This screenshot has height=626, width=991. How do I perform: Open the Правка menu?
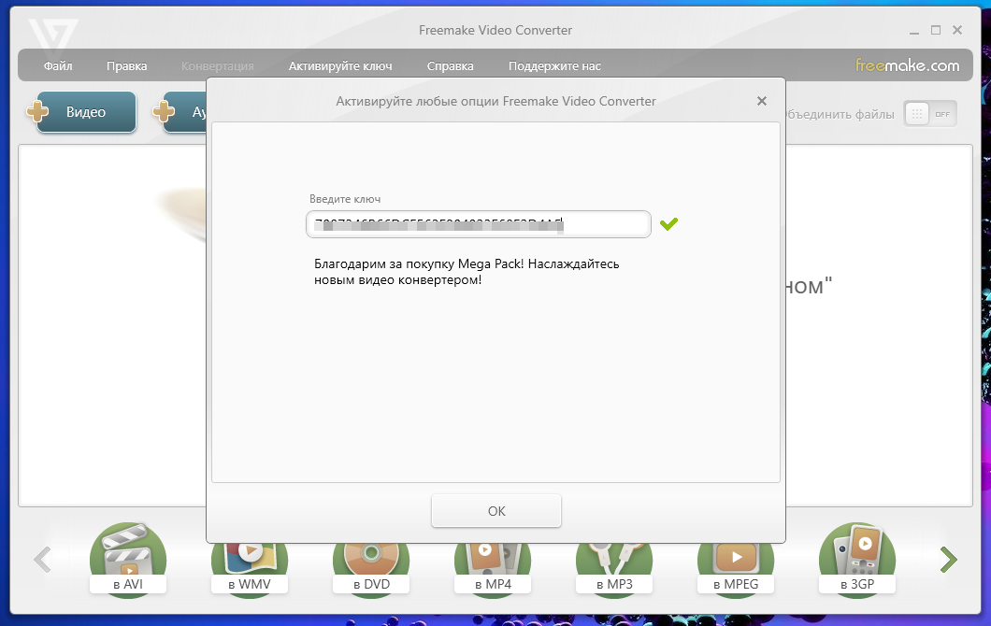click(x=126, y=66)
